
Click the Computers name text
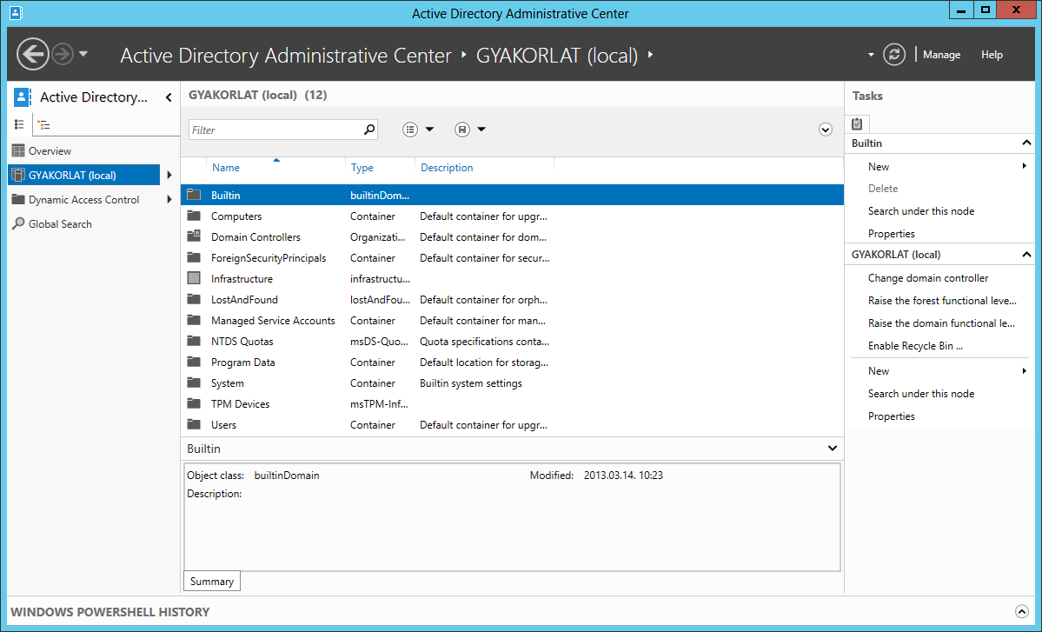point(236,216)
